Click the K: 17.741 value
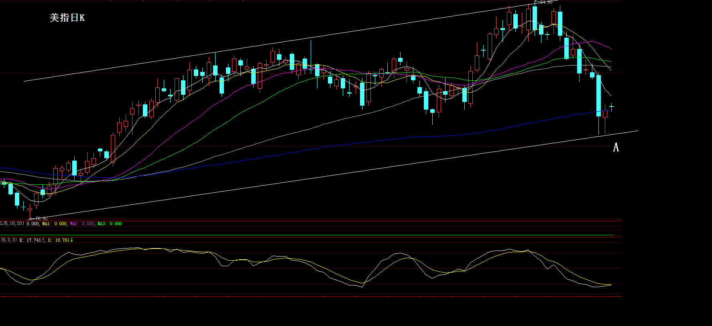This screenshot has width=712, height=326. coord(30,240)
